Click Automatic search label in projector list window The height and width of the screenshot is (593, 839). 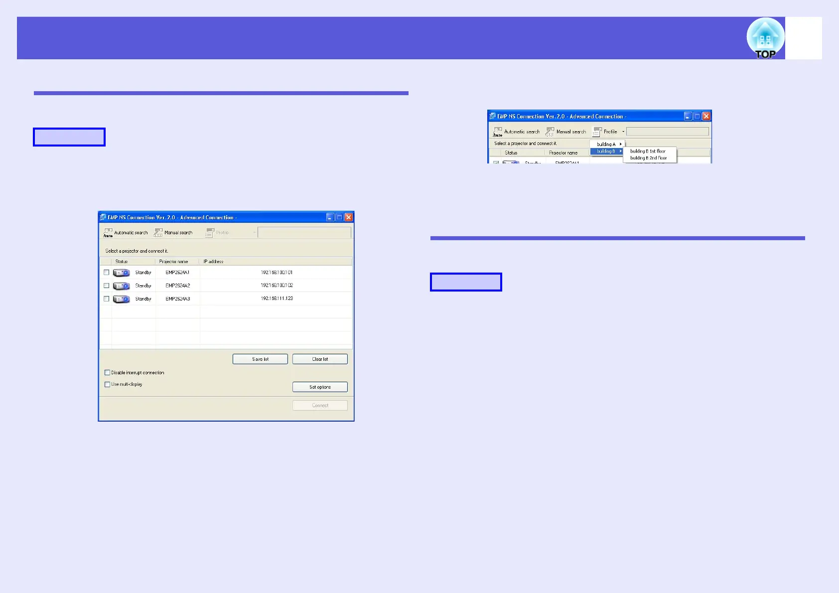[131, 233]
